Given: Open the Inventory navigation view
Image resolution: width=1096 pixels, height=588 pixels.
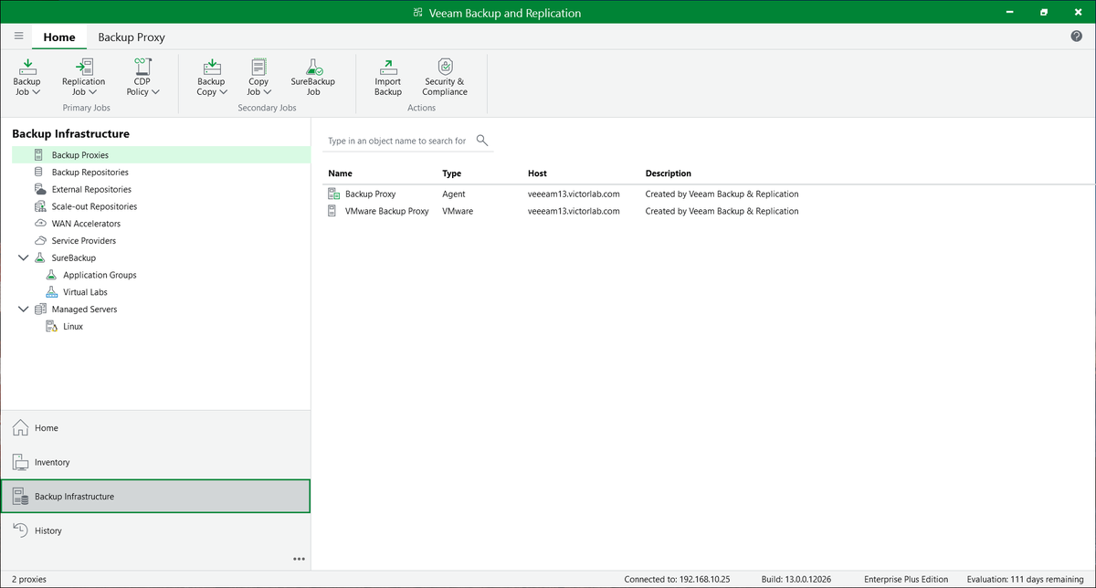Looking at the screenshot, I should 155,462.
